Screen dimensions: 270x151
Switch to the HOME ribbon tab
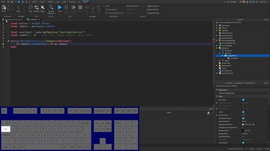[x=35, y=2]
